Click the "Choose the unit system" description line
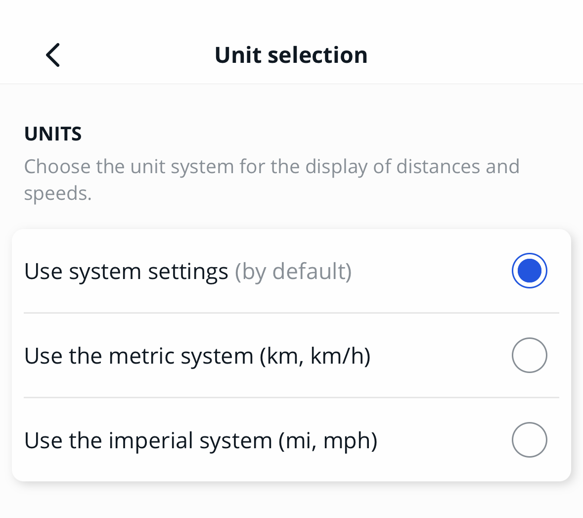This screenshot has width=583, height=518. click(198, 167)
